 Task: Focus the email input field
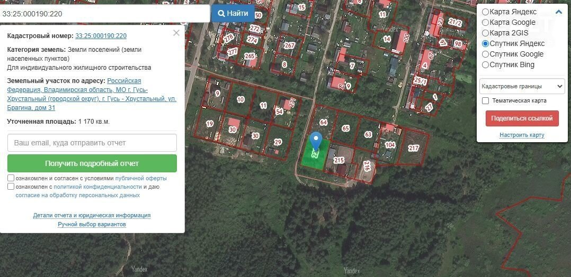pos(92,143)
